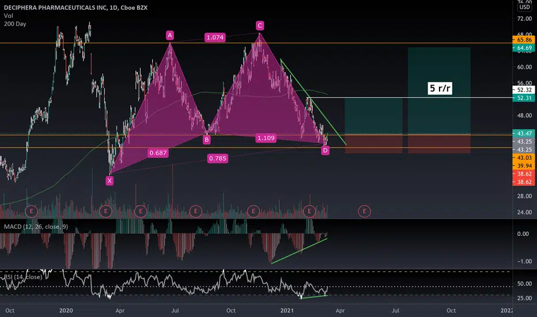Screen dimensions: 537x317
Task: Open the earliest earnings marker near Oct 2019
Action: click(x=32, y=211)
